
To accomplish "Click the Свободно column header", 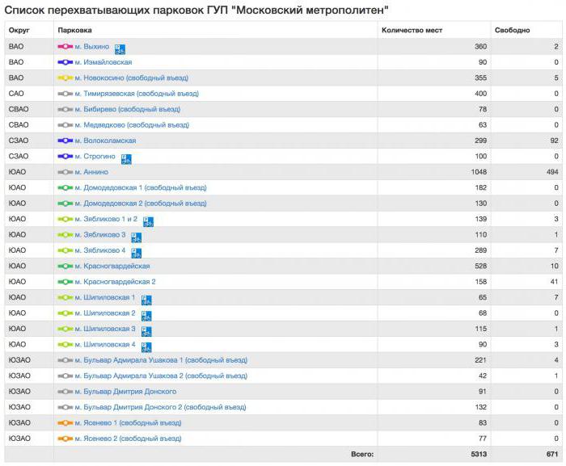I will 513,30.
